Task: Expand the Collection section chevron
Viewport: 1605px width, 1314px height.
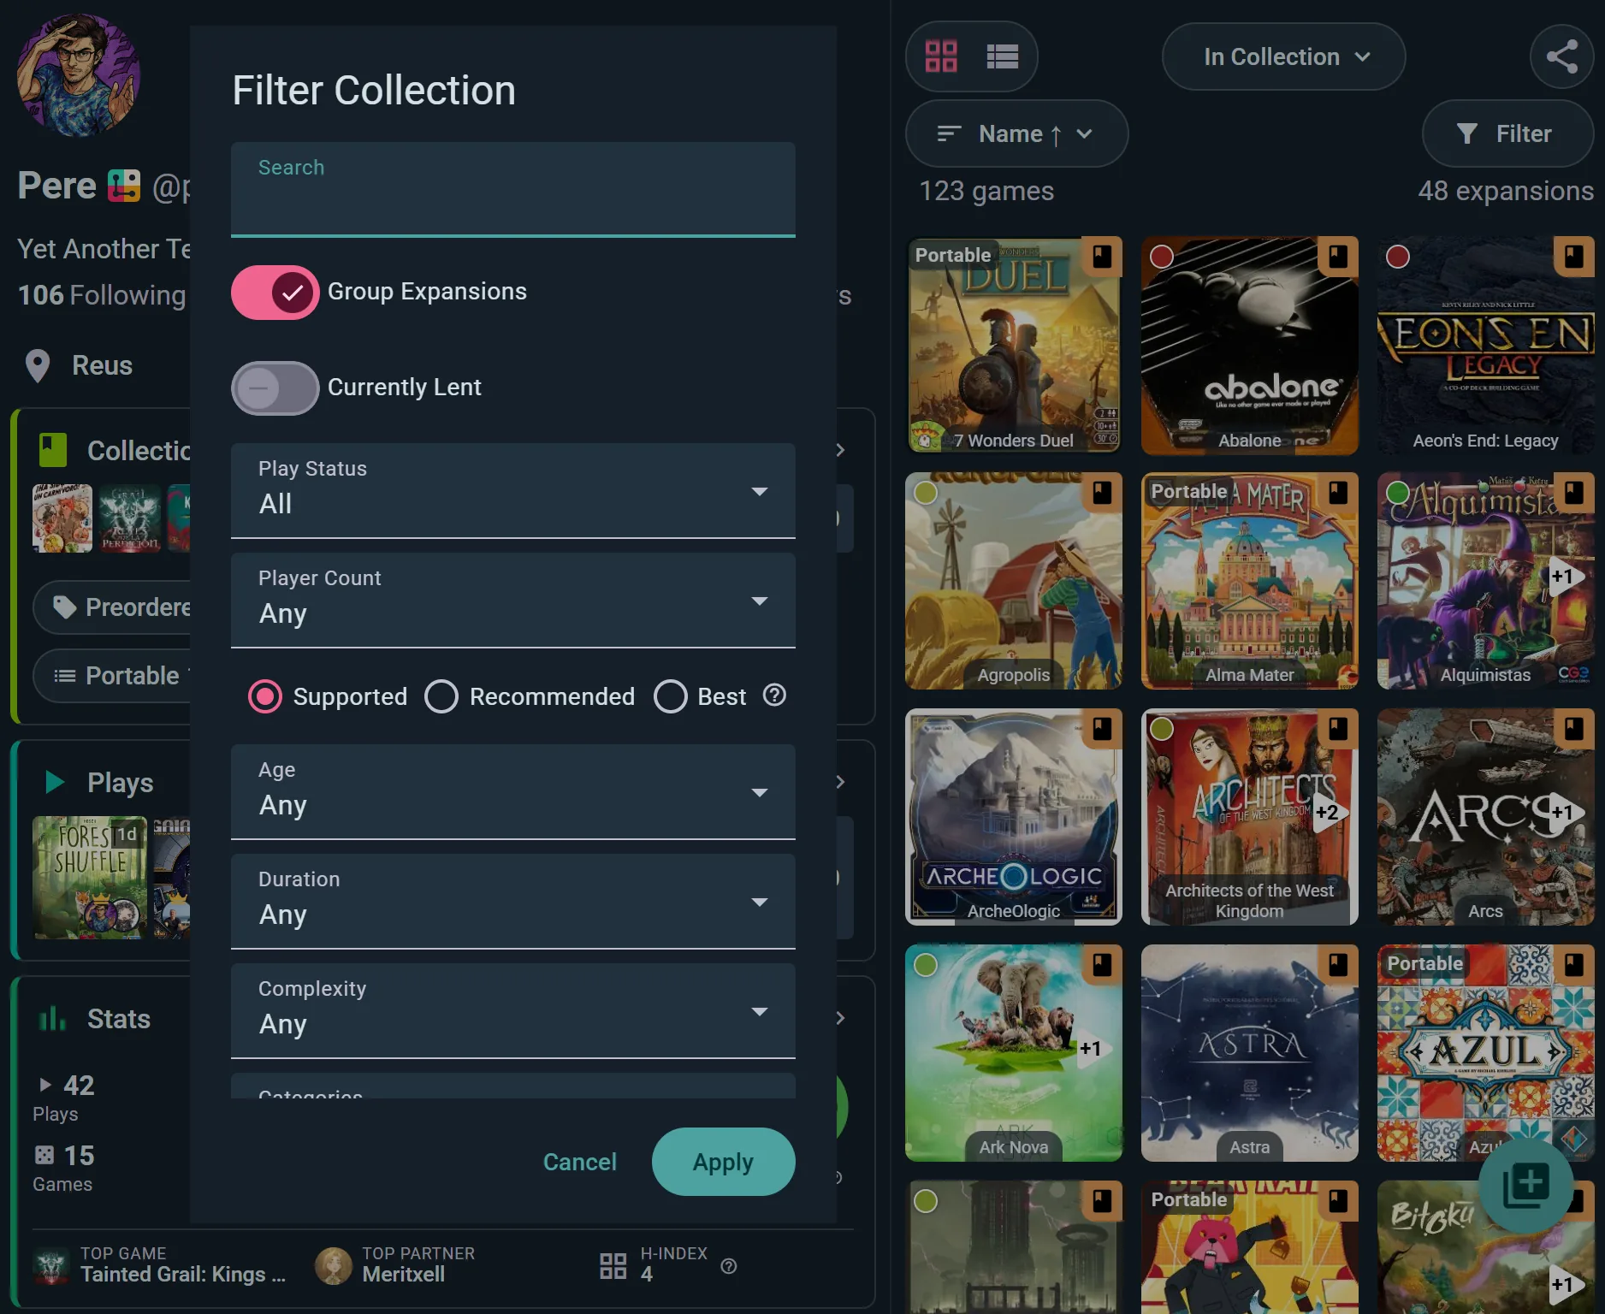Action: click(x=840, y=450)
